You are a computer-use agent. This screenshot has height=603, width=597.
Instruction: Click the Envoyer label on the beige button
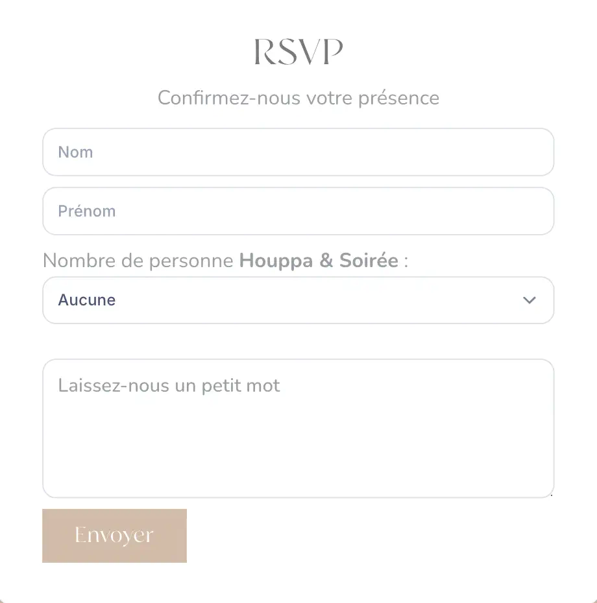point(114,535)
